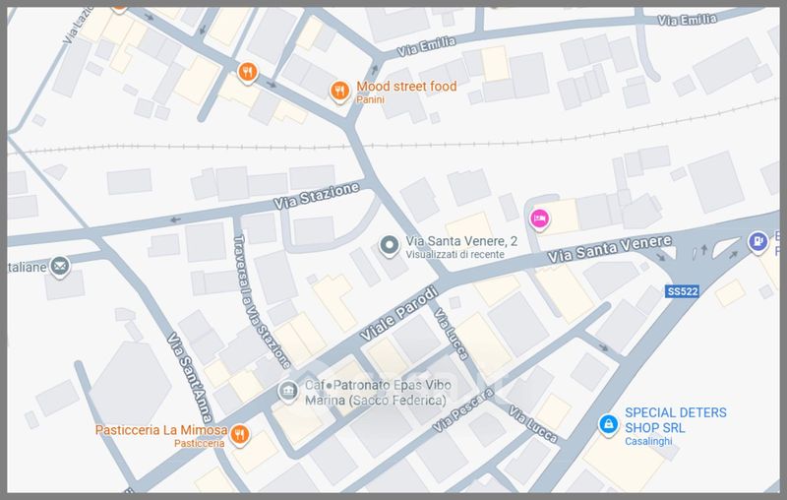The width and height of the screenshot is (787, 500).
Task: Click the Via Stazione street name
Action: (x=316, y=196)
